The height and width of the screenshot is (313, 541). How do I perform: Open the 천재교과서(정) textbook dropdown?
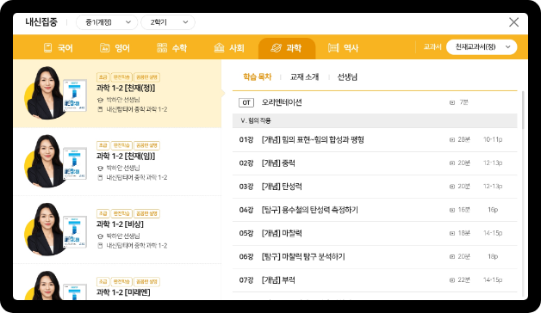(x=482, y=47)
